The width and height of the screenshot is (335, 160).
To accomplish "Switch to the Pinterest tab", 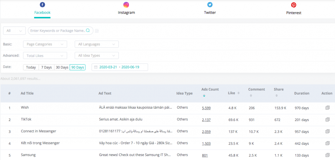I will (x=293, y=13).
